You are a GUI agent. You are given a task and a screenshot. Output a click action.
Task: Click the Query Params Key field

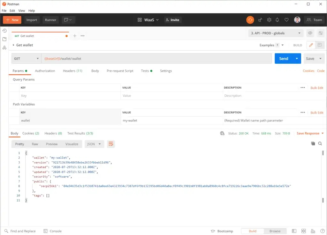point(70,96)
